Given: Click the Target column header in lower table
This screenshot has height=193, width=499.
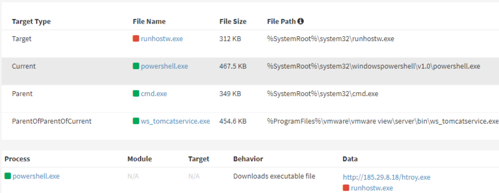Looking at the screenshot, I should 199,159.
